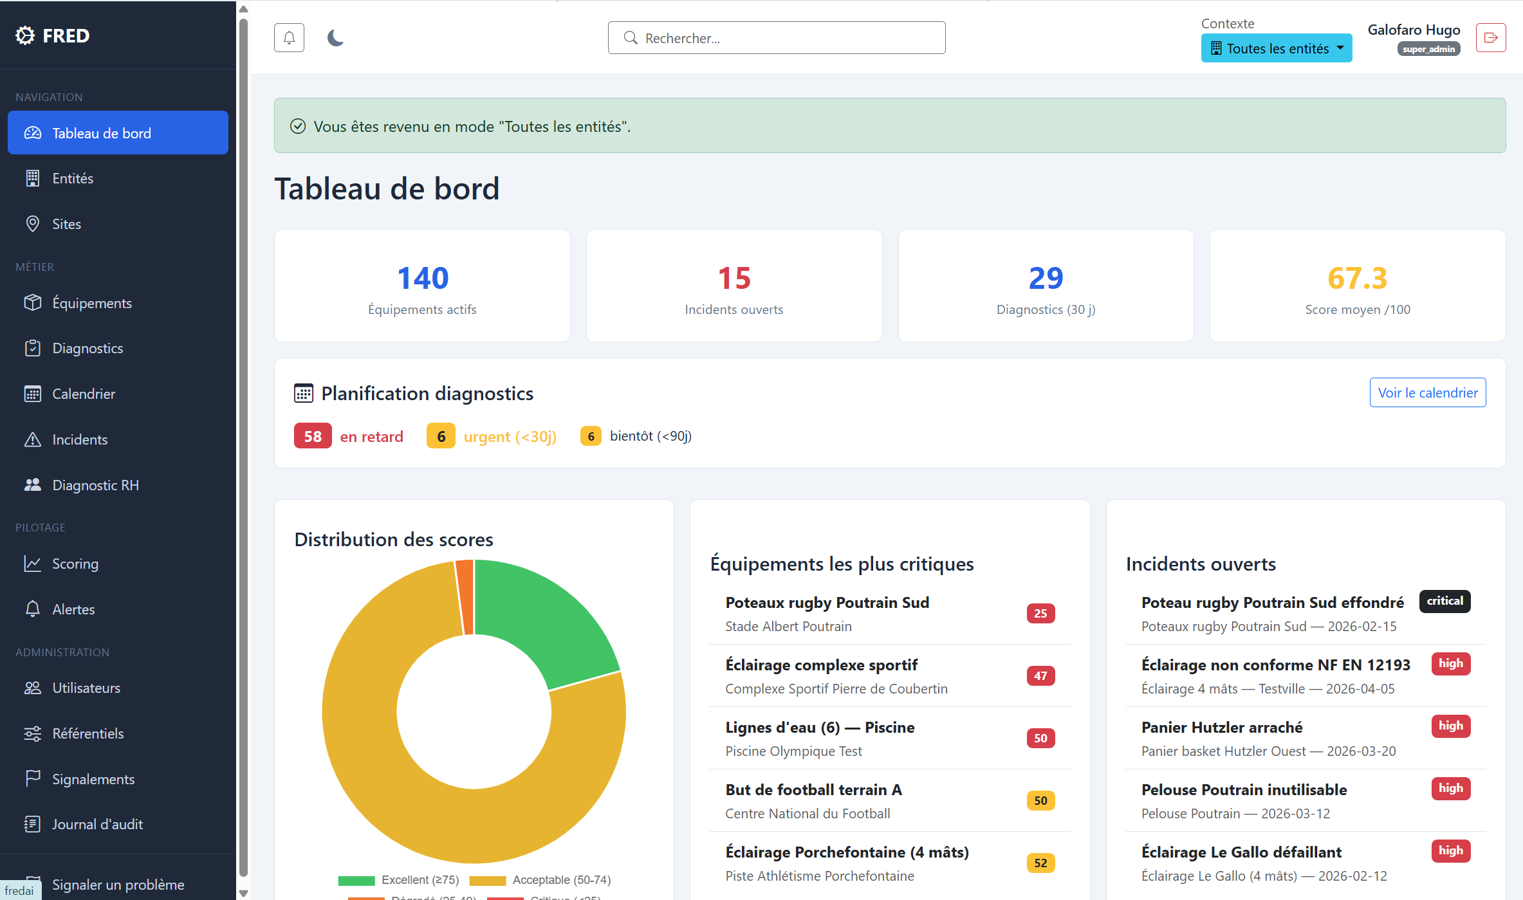
Task: Open notifications via the bell icon
Action: pyautogui.click(x=289, y=37)
